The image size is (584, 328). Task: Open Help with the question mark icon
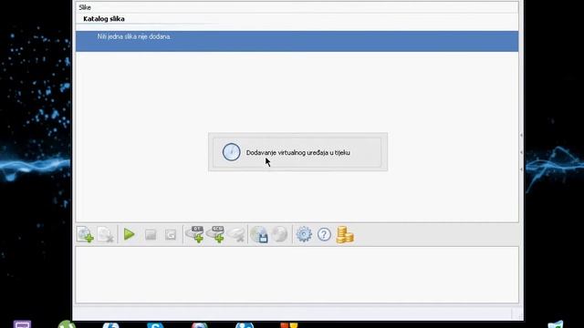click(324, 235)
